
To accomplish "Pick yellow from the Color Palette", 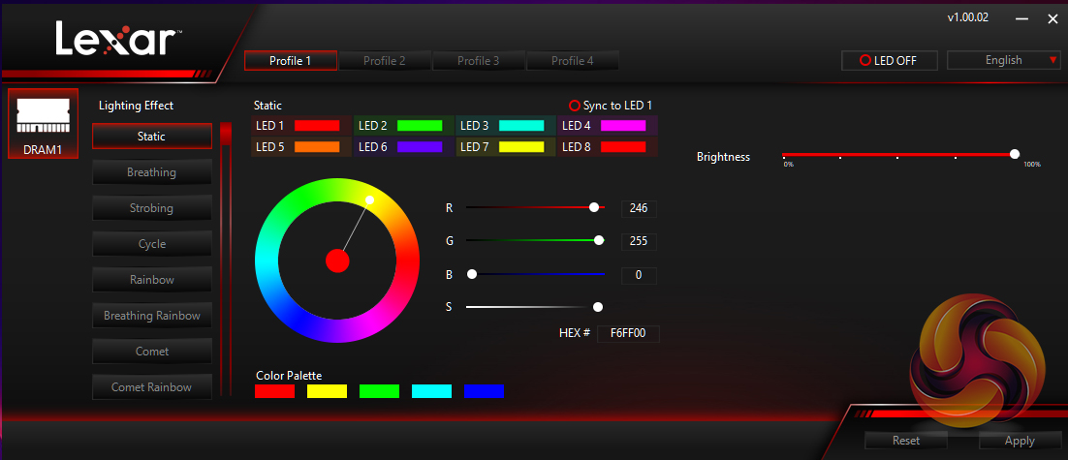I will pyautogui.click(x=327, y=391).
